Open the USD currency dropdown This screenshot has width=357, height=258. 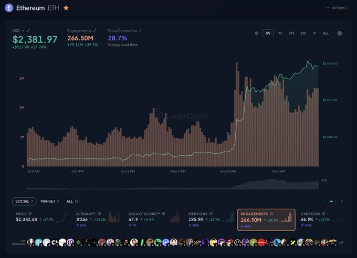coord(18,31)
